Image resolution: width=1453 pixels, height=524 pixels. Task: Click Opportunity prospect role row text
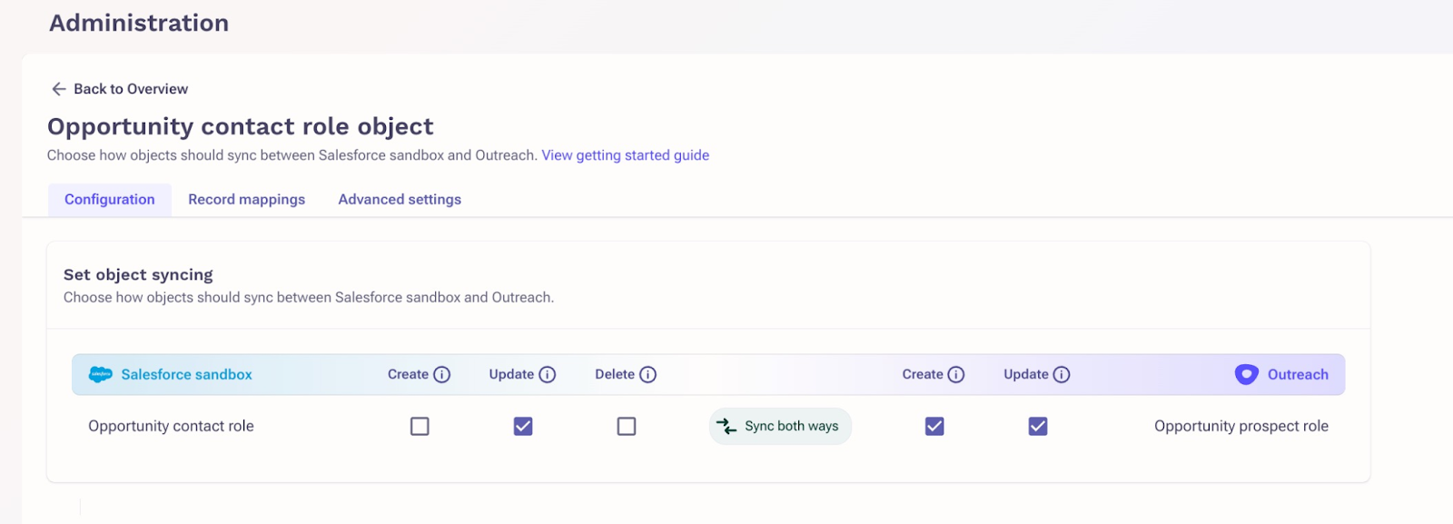tap(1241, 426)
